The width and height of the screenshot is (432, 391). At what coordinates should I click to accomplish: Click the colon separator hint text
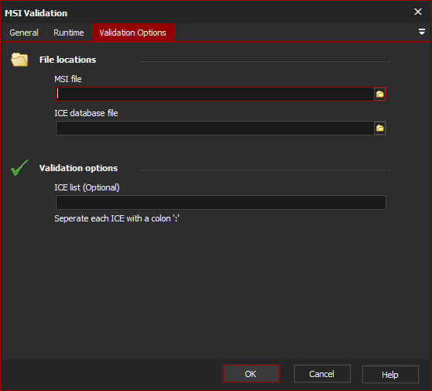pyautogui.click(x=117, y=218)
